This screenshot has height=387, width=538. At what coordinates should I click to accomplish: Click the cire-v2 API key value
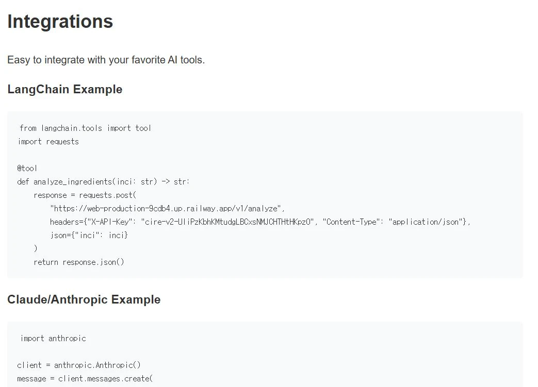[x=227, y=222]
